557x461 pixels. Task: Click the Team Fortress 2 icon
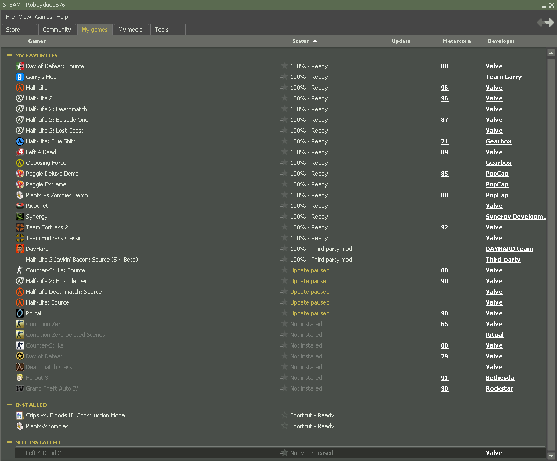pos(20,227)
